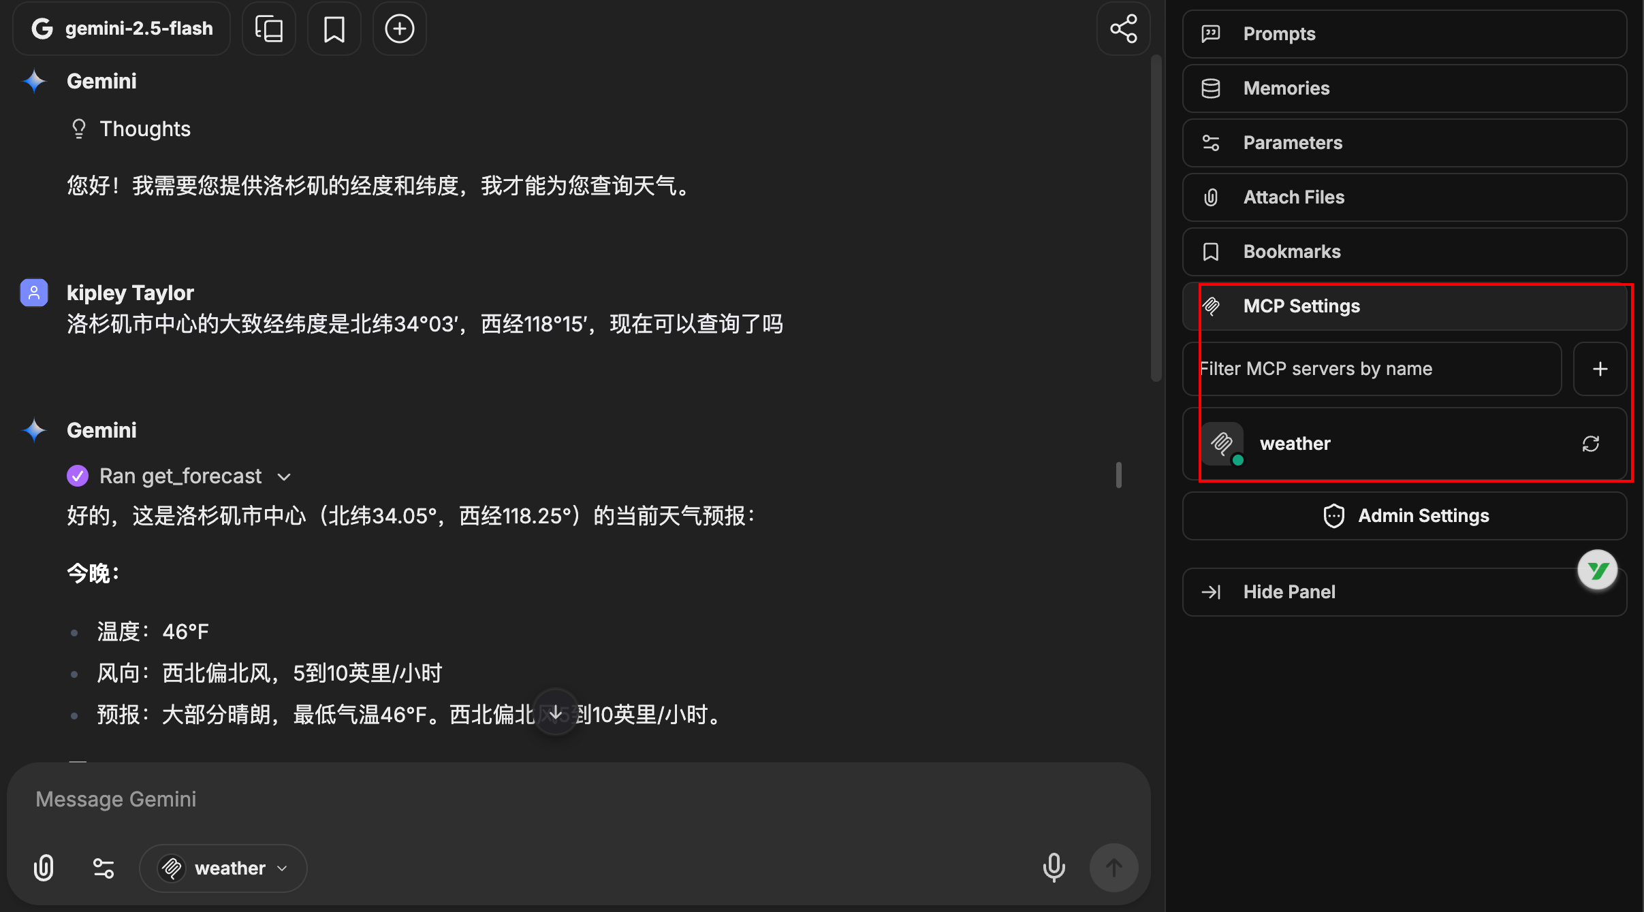Start new chat with plus circle icon
The image size is (1644, 912).
399,29
